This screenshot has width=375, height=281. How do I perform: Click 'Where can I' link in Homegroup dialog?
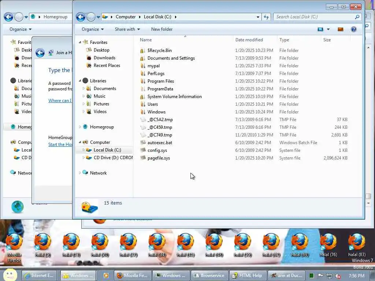pyautogui.click(x=60, y=100)
